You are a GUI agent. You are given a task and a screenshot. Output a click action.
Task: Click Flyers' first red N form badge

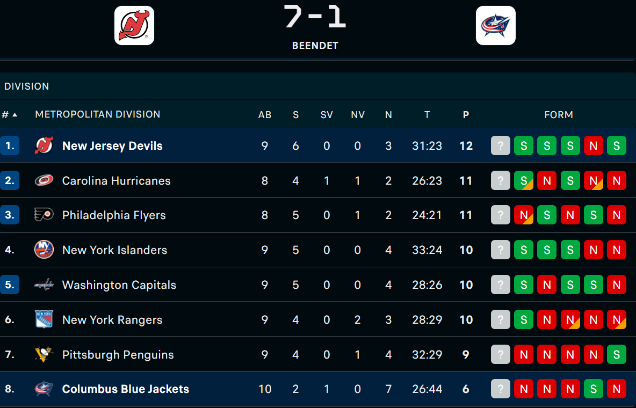pyautogui.click(x=524, y=215)
